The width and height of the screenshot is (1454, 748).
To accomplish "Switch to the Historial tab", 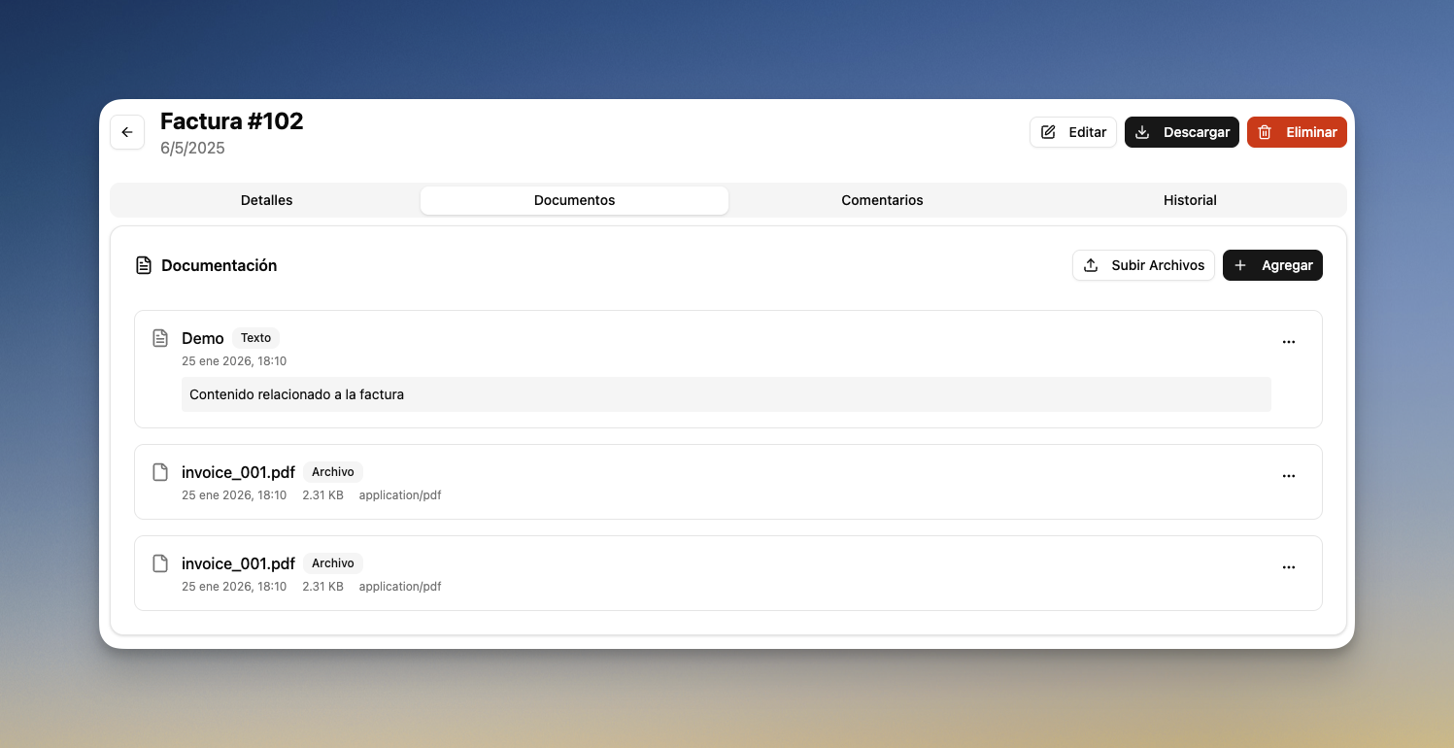I will coord(1190,200).
